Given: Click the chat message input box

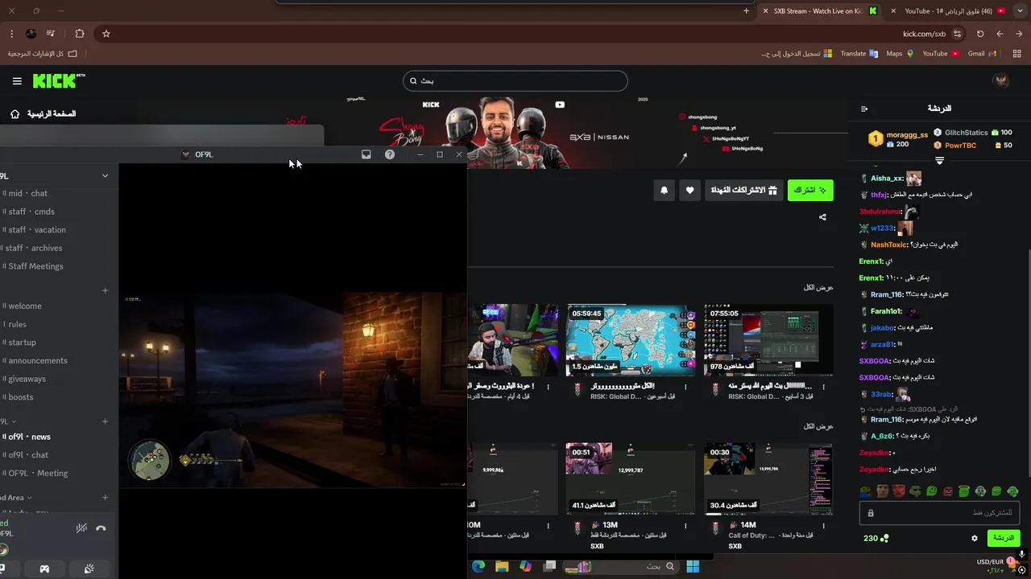Looking at the screenshot, I should pyautogui.click(x=940, y=512).
